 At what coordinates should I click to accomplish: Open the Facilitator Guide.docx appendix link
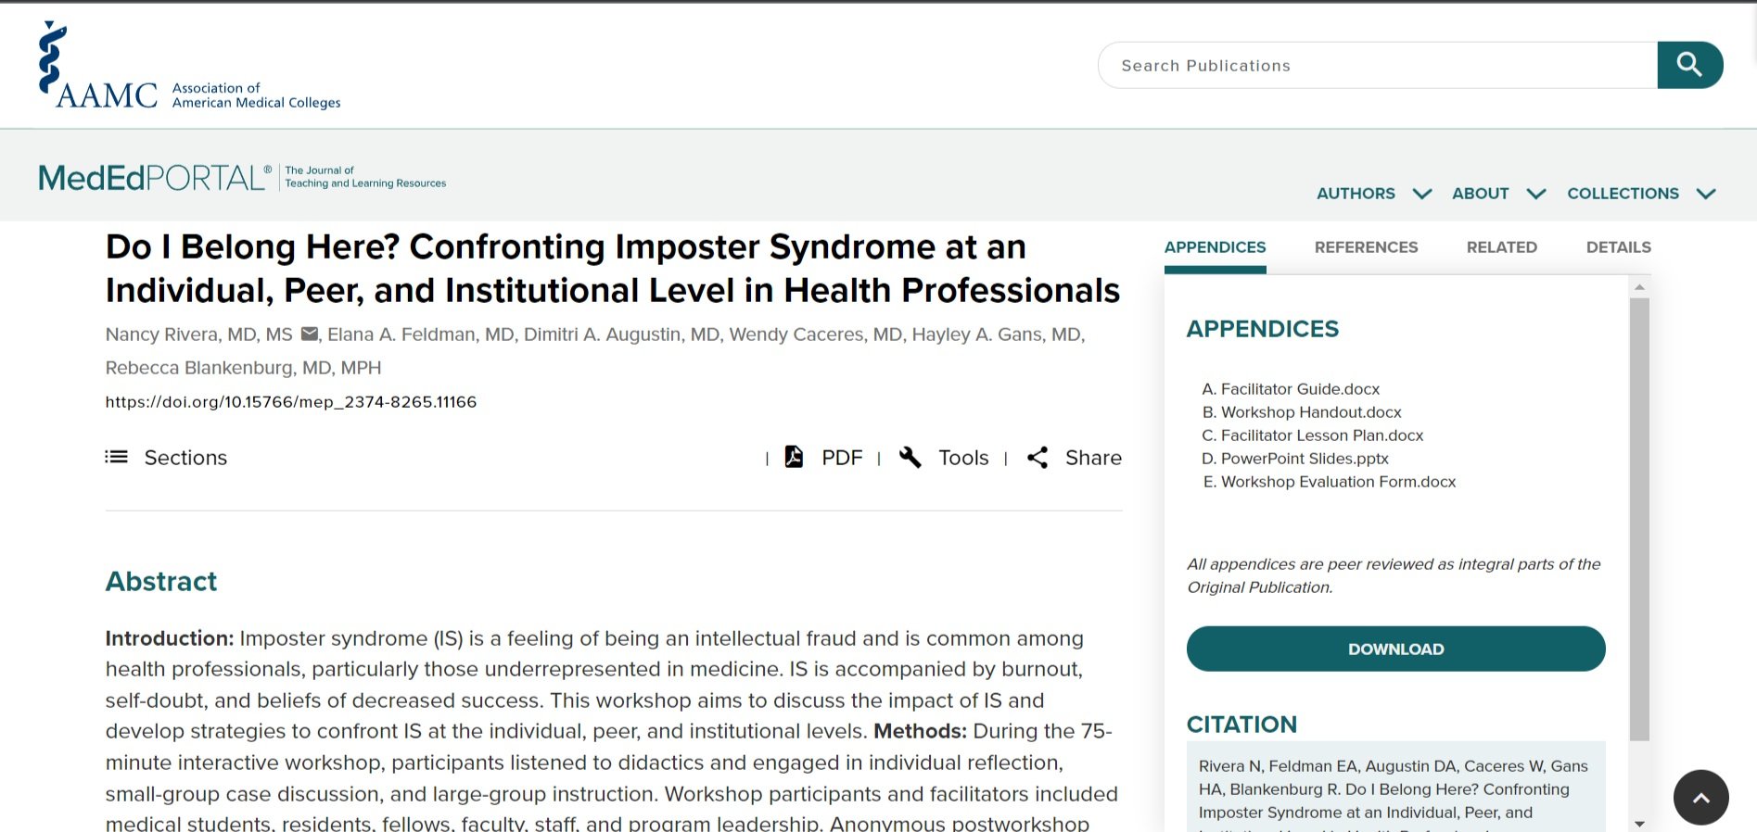1300,389
